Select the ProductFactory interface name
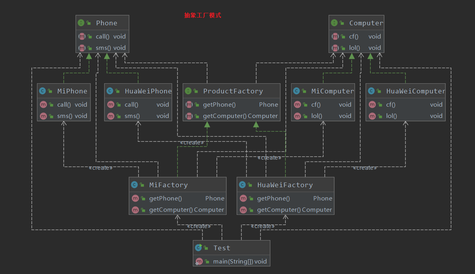This screenshot has height=274, width=475. pos(233,91)
